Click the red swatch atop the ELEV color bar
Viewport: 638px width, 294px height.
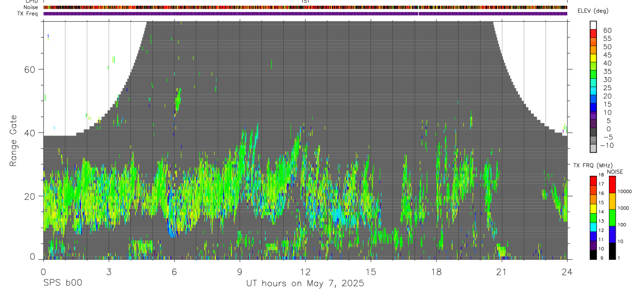(593, 33)
